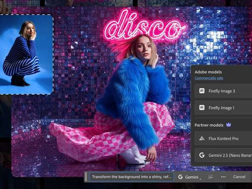Open the three-dots more options menu
The height and width of the screenshot is (189, 252).
(223, 177)
